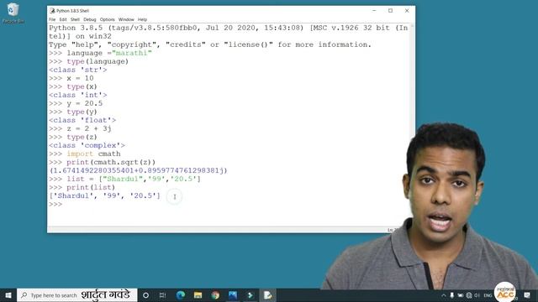Show hidden system tray icons
The width and height of the screenshot is (538, 302).
444,295
